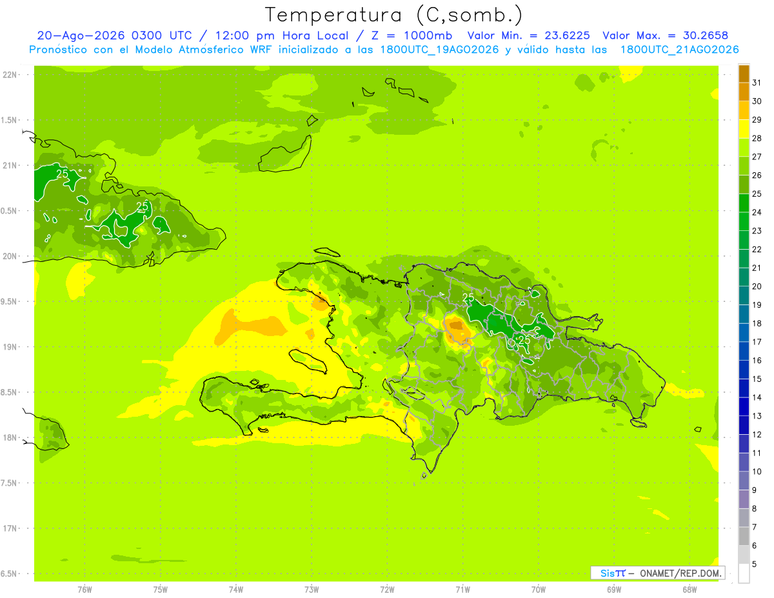774x598 pixels.
Task: Click the '68W' longitude label
Action: (689, 590)
